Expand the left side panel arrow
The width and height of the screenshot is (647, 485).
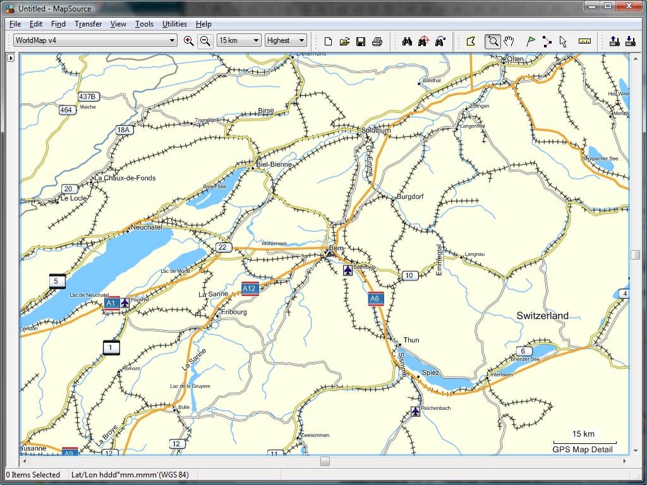pyautogui.click(x=11, y=57)
